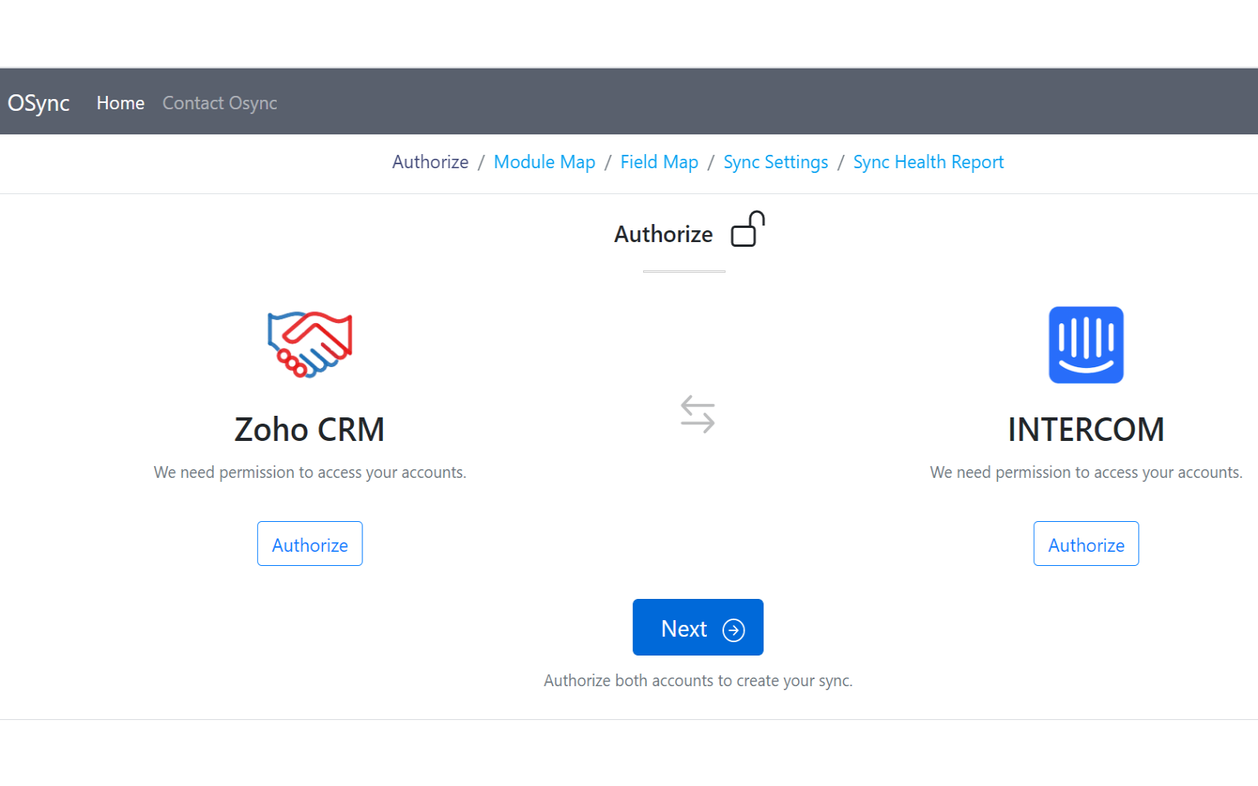Image resolution: width=1258 pixels, height=786 pixels.
Task: Open the Field Map step
Action: 659,162
